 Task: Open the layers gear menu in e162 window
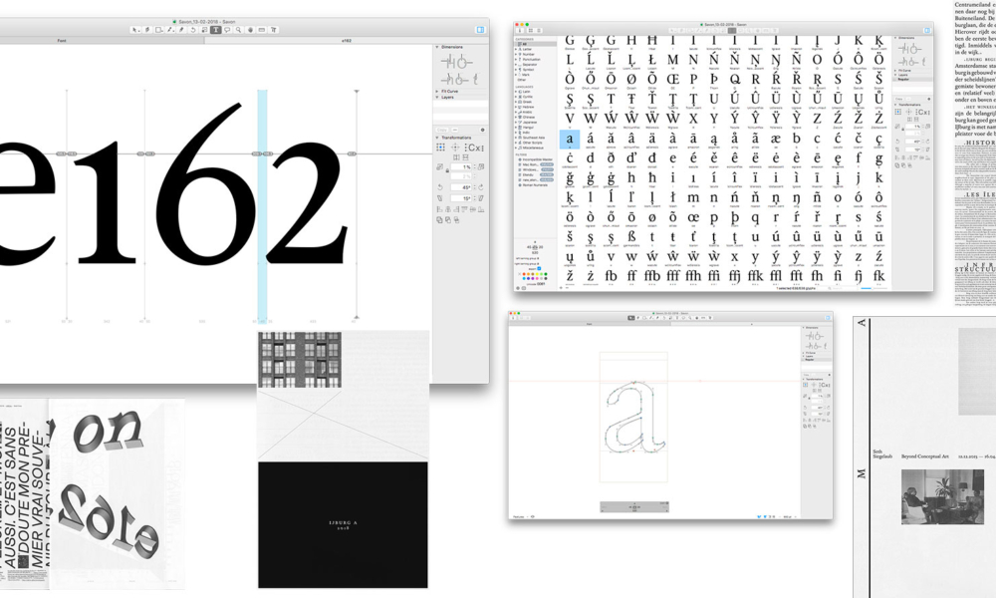tap(483, 130)
